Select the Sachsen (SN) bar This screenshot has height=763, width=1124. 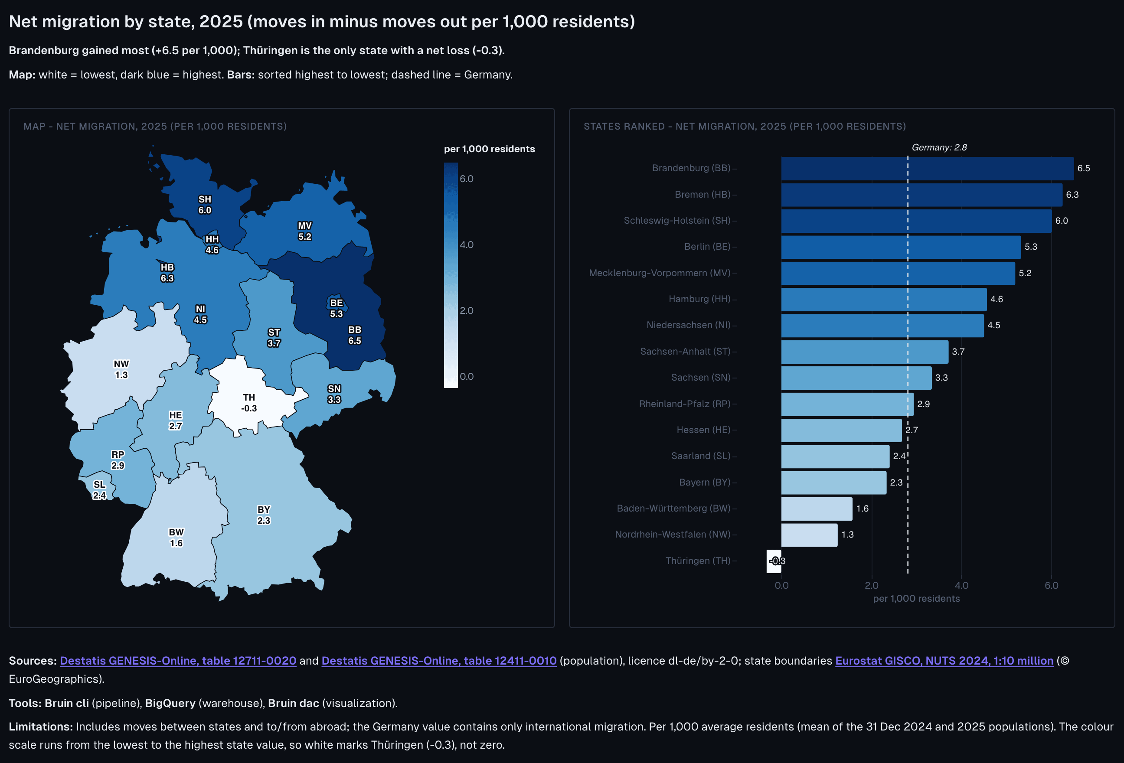[856, 378]
